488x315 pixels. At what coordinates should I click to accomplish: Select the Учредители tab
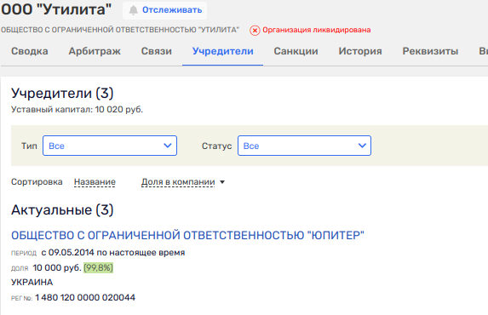(223, 51)
